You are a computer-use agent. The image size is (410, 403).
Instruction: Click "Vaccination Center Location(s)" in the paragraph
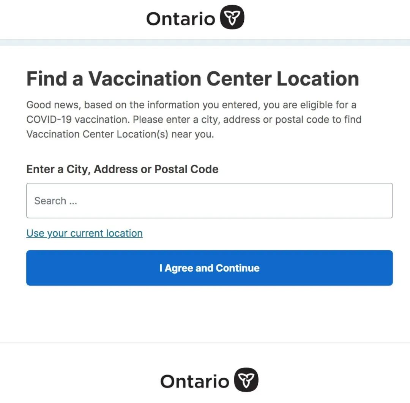click(97, 134)
